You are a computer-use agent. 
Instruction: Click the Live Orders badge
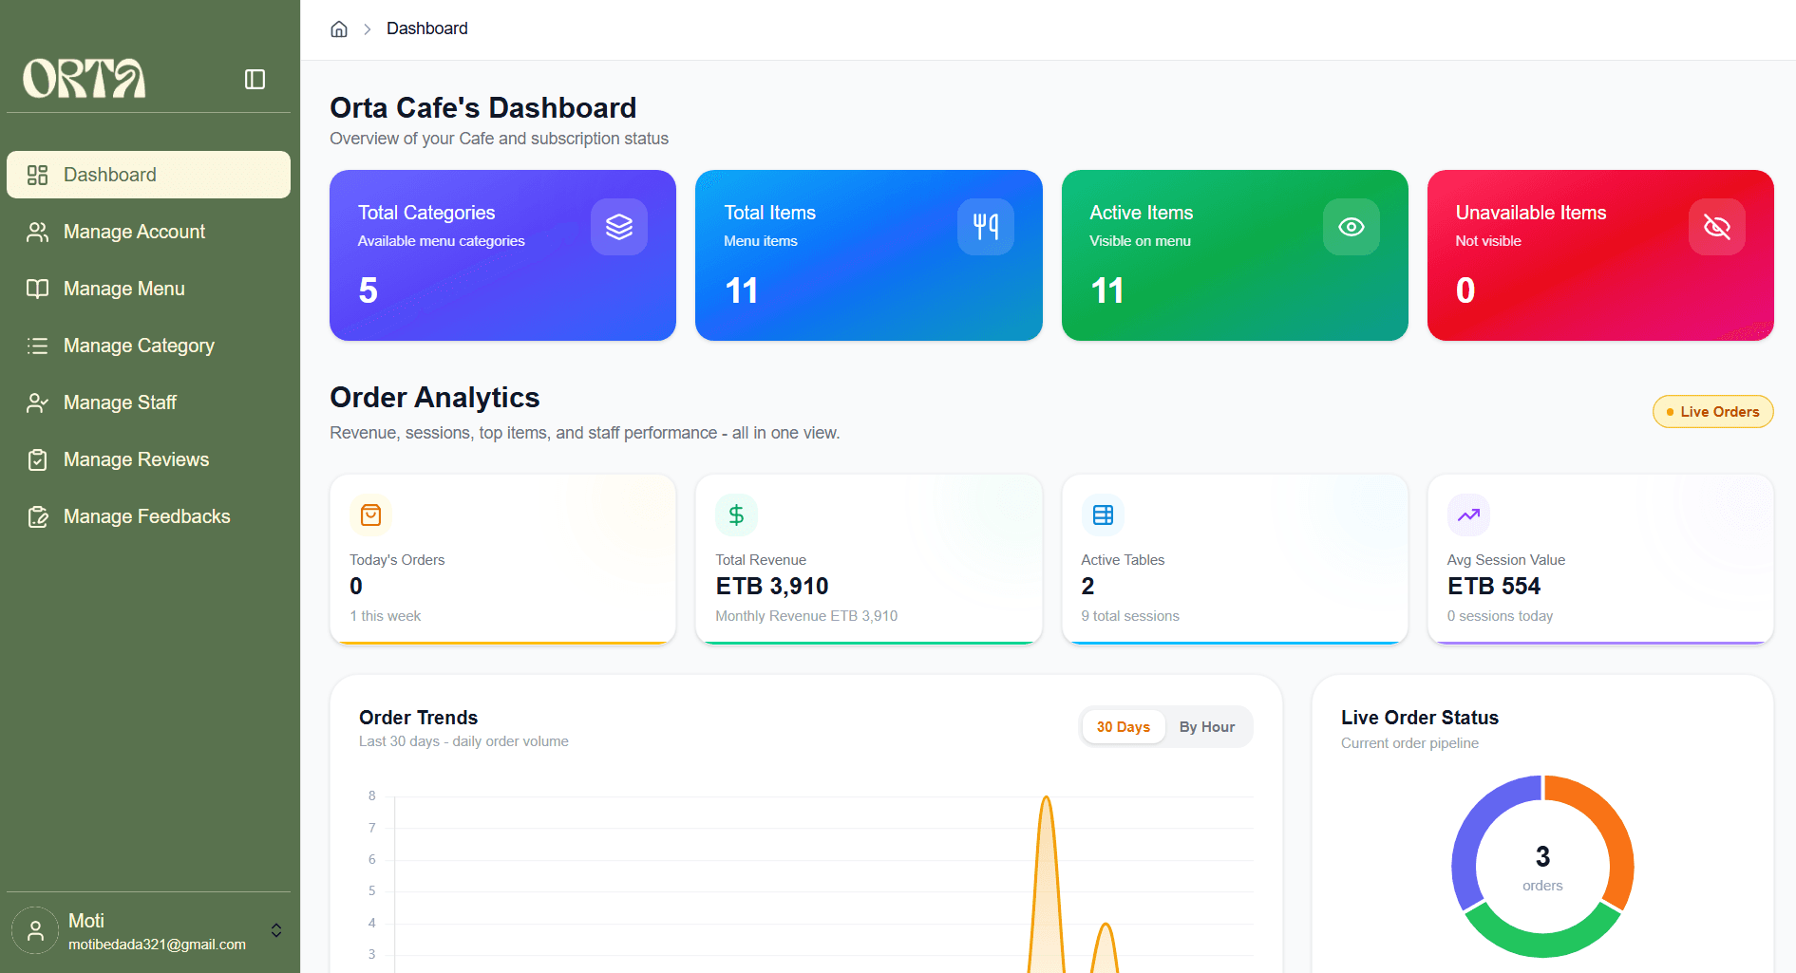1713,412
